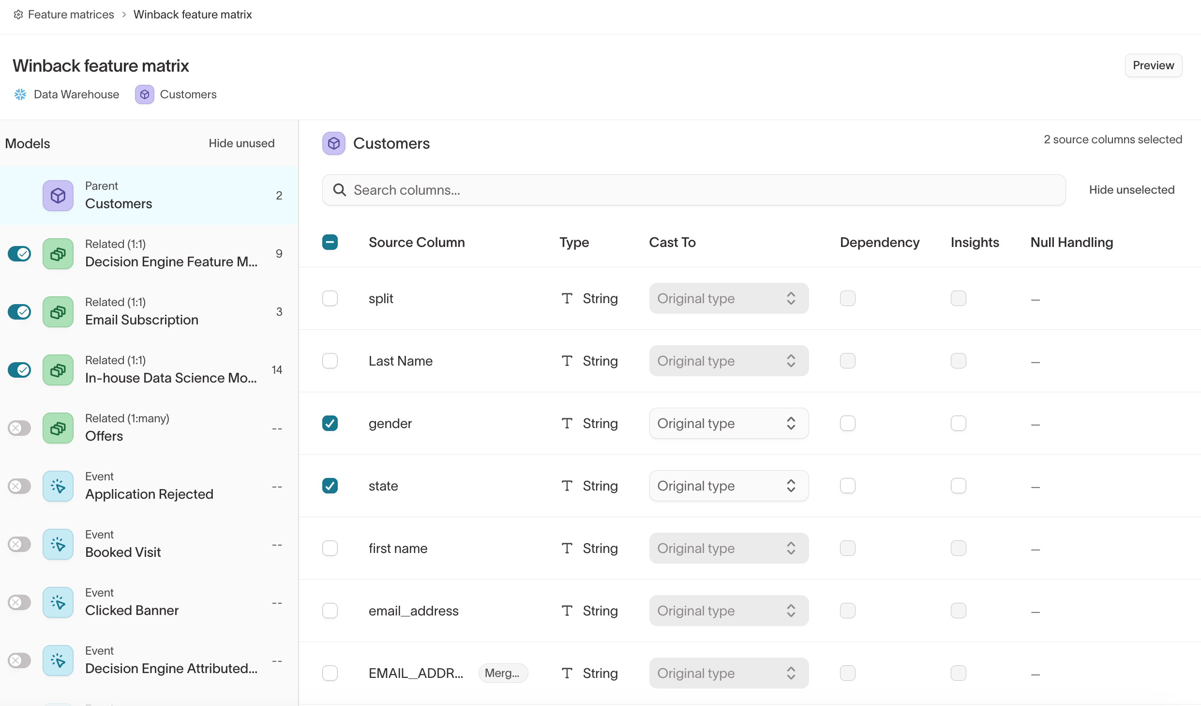The height and width of the screenshot is (706, 1201).
Task: Enable the Offers model toggle
Action: point(19,428)
